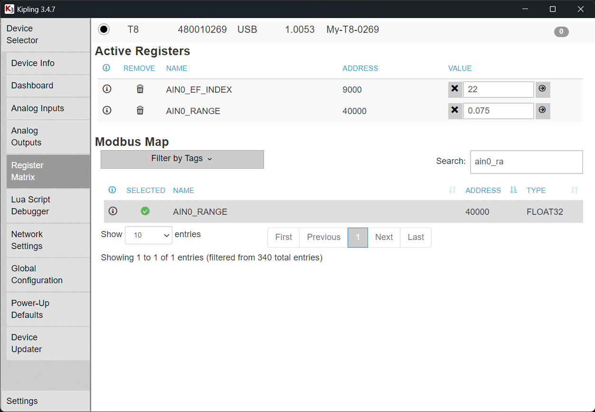The image size is (595, 412).
Task: Click NAME header in Active Registers table
Action: [x=177, y=68]
